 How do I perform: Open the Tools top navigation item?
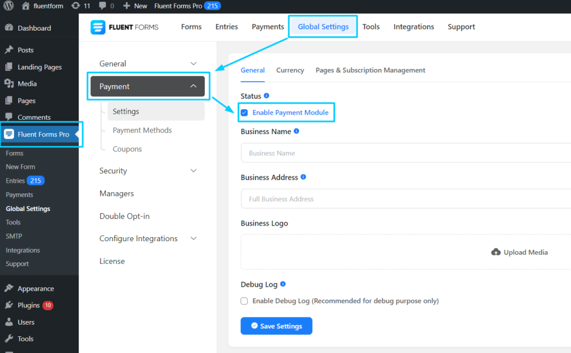[x=371, y=27]
